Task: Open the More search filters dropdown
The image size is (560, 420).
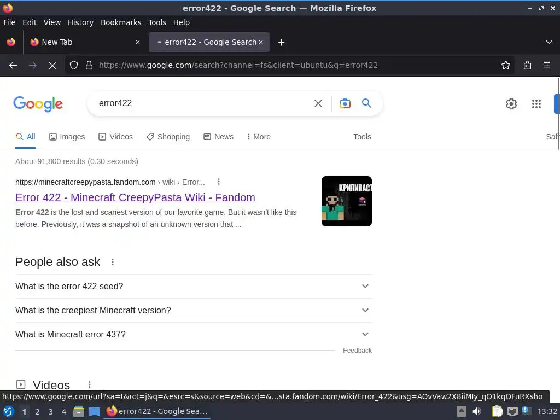Action: 259,137
